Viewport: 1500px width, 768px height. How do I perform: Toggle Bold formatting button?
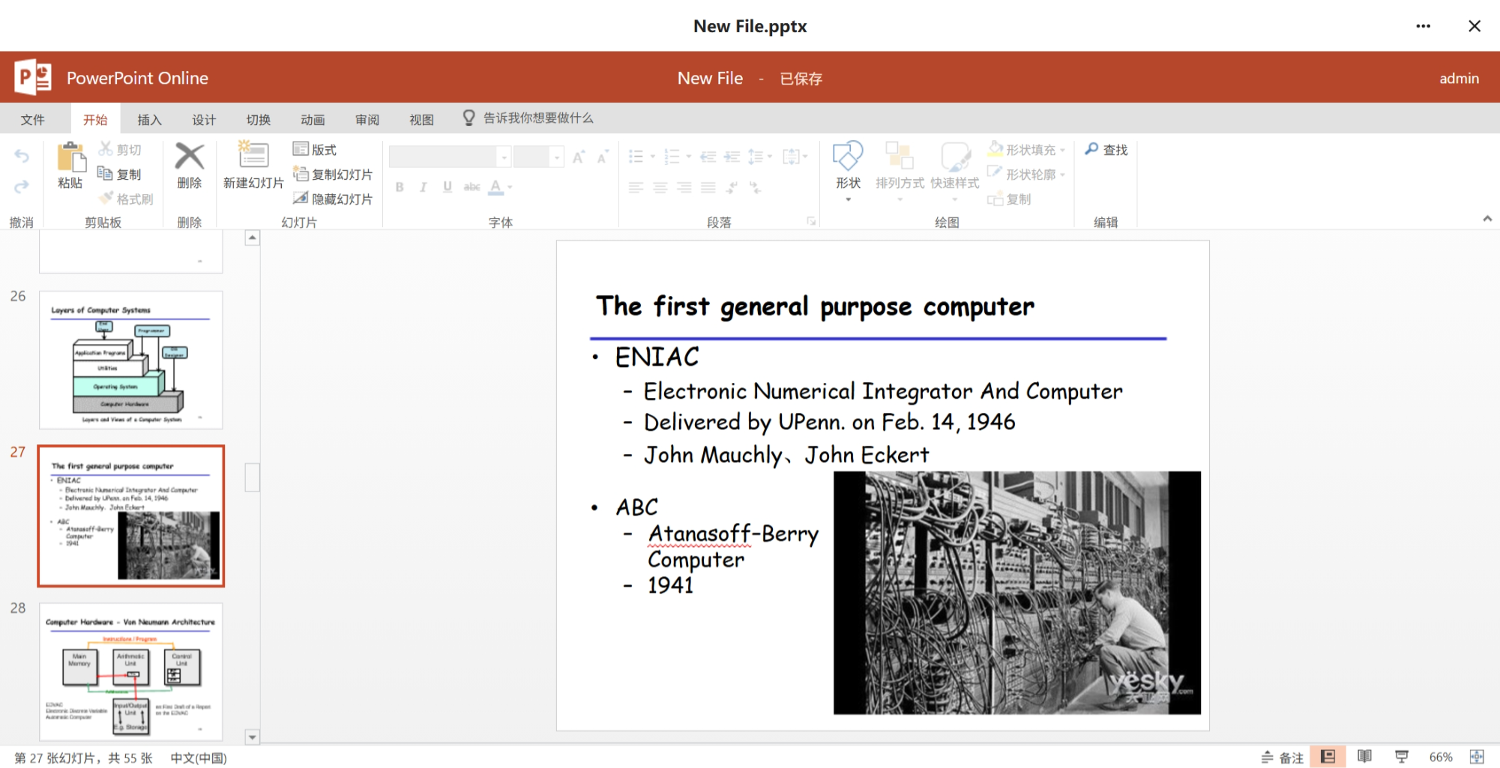coord(400,187)
